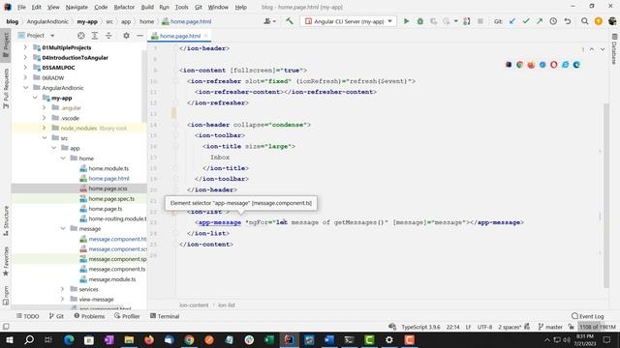The width and height of the screenshot is (620, 348).
Task: Open Excel from the taskbar
Action: 269,339
